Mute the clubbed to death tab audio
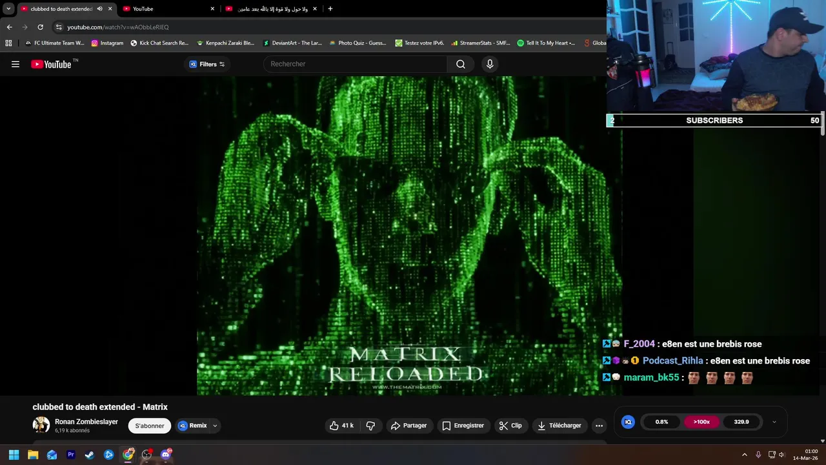 click(x=99, y=9)
